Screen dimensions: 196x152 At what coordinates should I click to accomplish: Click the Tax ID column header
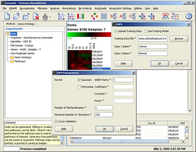[x=152, y=123]
